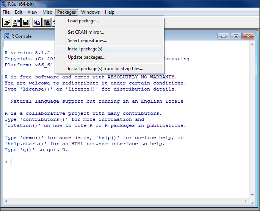This screenshot has height=211, width=260.
Task: Select Load package... from the menu
Action: (83, 21)
